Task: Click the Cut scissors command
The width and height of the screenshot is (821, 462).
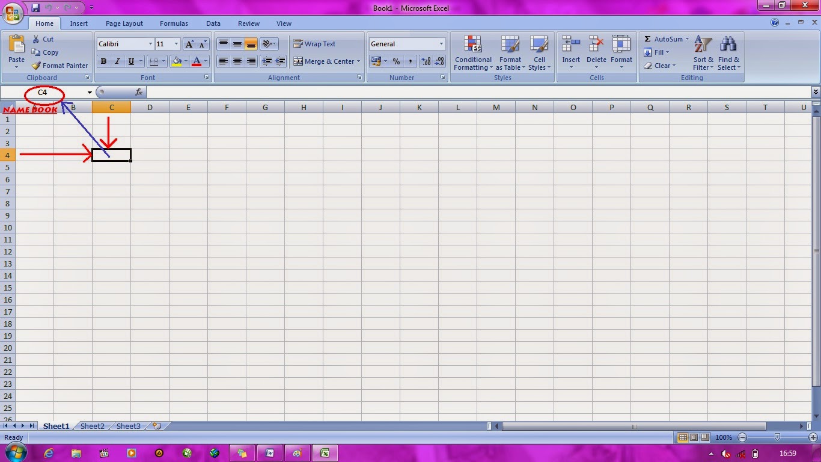Action: coord(43,39)
